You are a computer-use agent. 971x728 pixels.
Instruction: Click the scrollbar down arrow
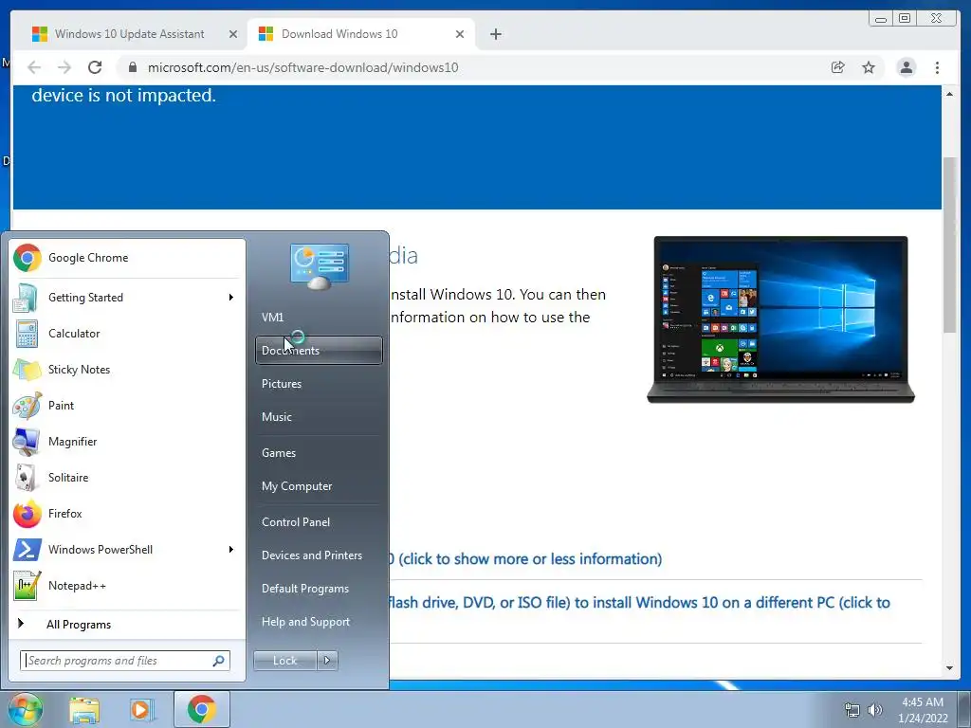[x=949, y=667]
